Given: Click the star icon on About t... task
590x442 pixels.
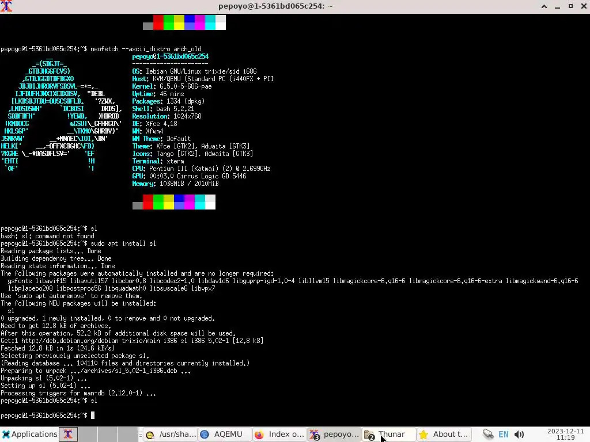Looking at the screenshot, I should (x=423, y=435).
